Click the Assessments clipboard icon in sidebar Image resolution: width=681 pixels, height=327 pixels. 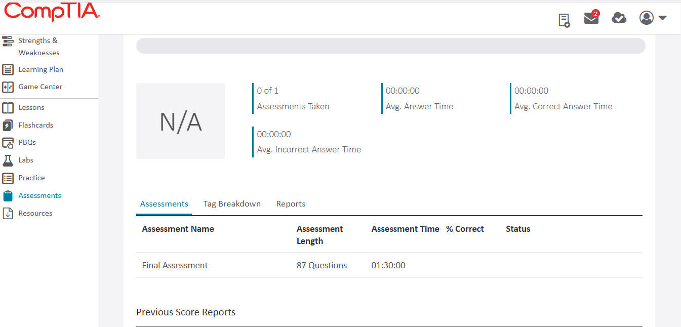(x=8, y=195)
